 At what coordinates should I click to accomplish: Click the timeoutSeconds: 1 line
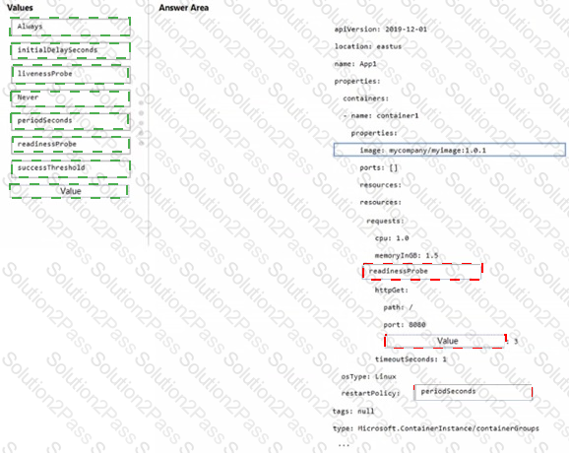coord(411,359)
